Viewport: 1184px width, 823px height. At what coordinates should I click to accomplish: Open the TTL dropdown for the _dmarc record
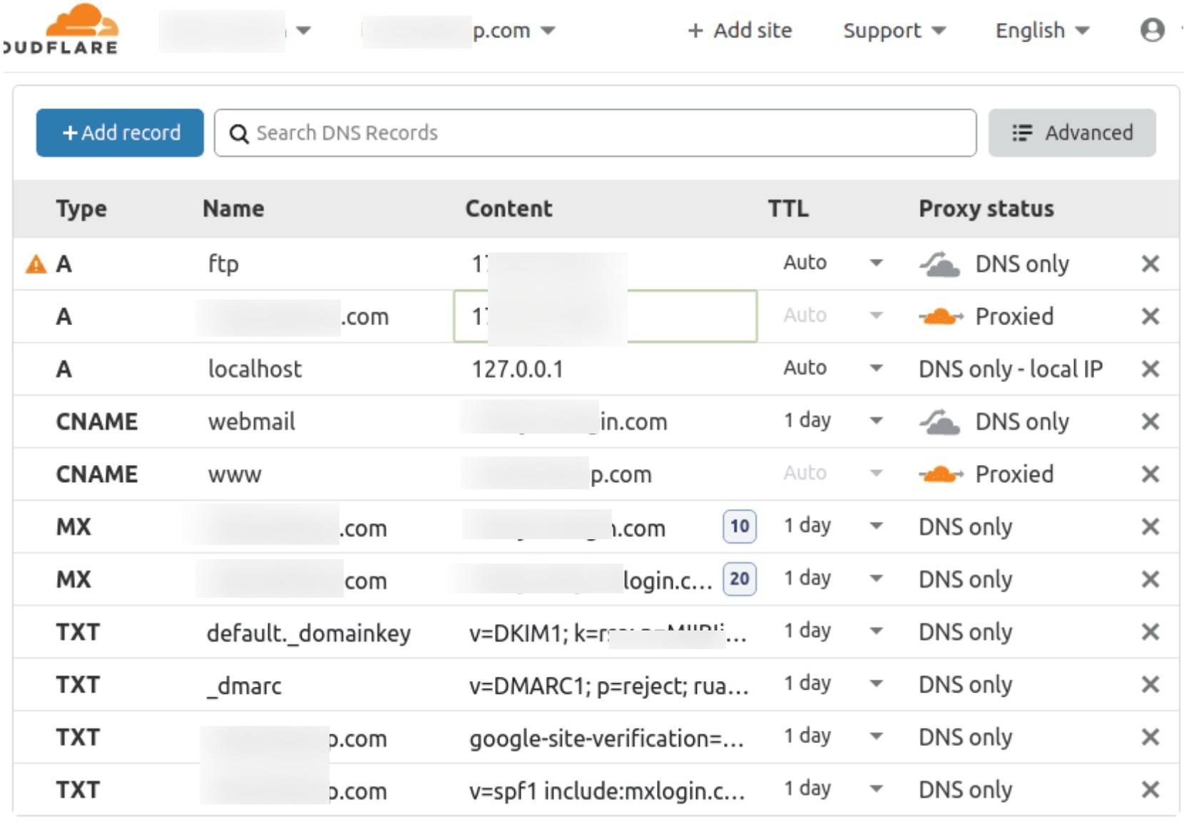click(876, 684)
